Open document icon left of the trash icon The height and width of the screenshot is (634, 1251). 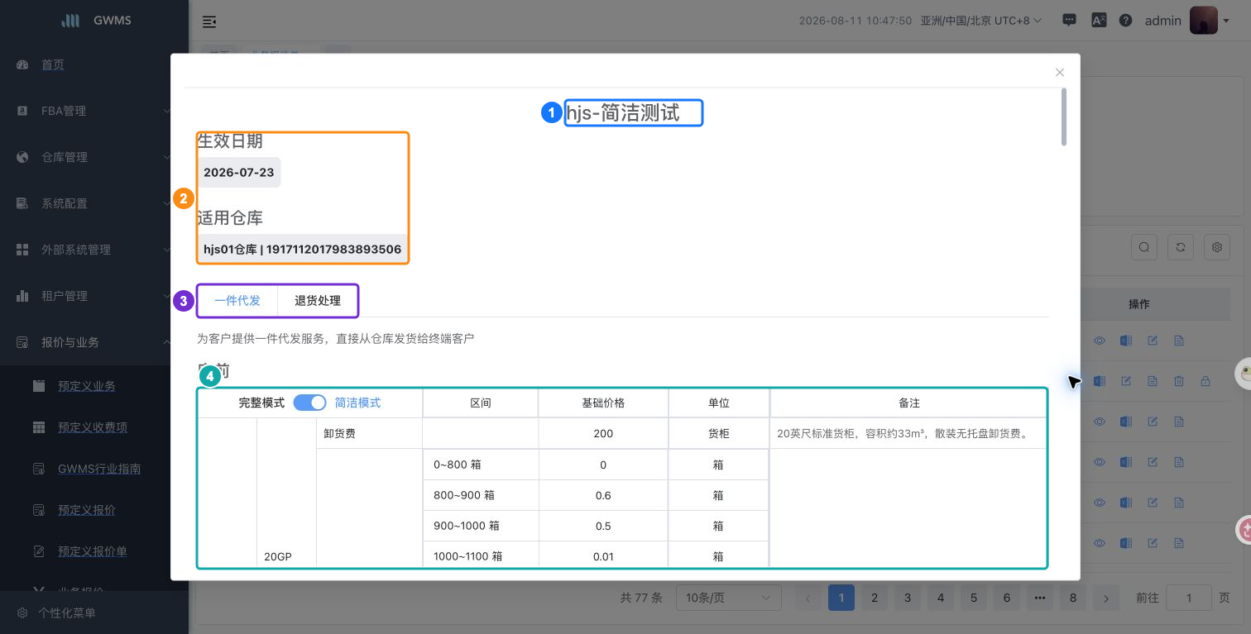pyautogui.click(x=1153, y=381)
